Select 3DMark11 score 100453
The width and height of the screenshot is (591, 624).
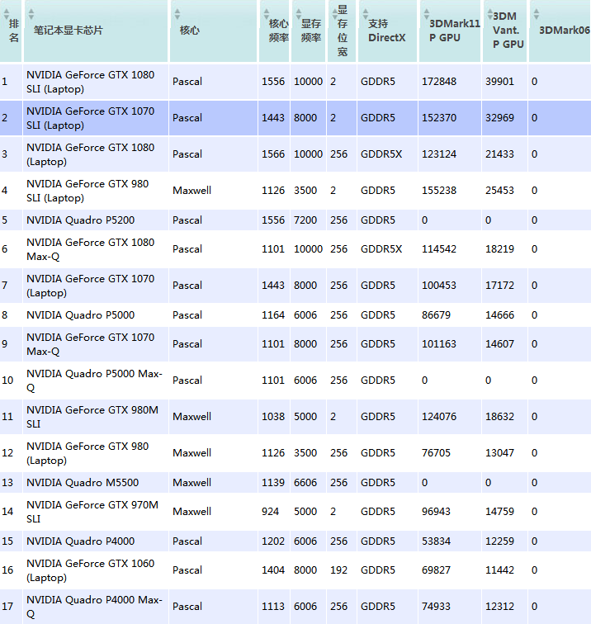coord(439,286)
